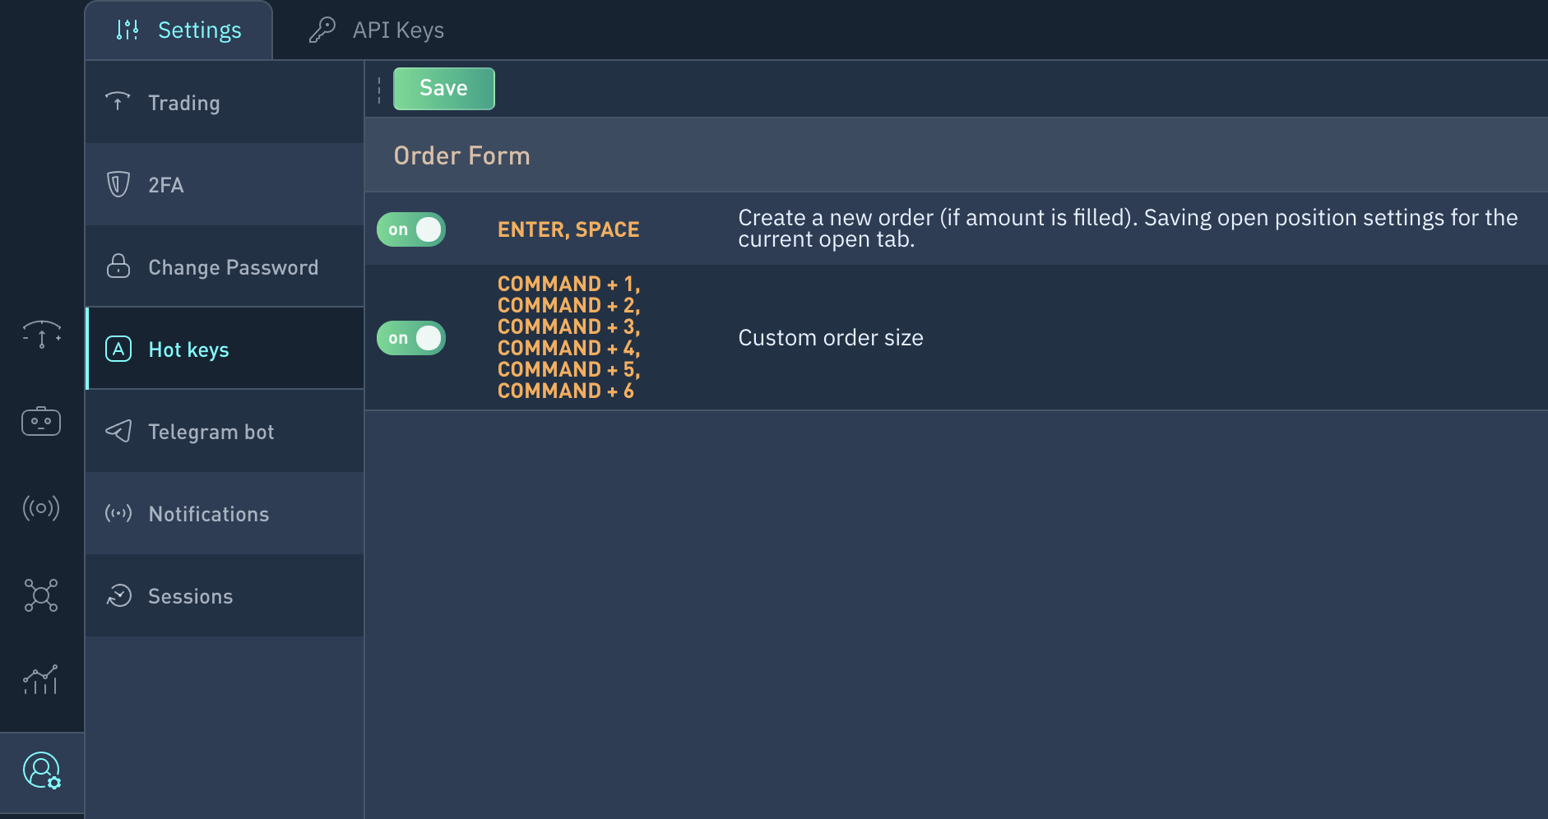Toggle off the ENTER, SPACE hotkey switch

tap(411, 229)
